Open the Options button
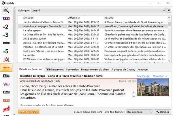This screenshot has width=173, height=116. pyautogui.click(x=163, y=112)
